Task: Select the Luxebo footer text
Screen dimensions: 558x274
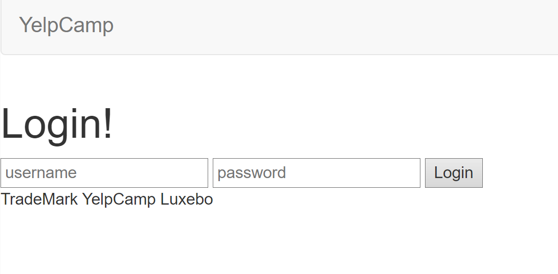Action: pos(187,199)
